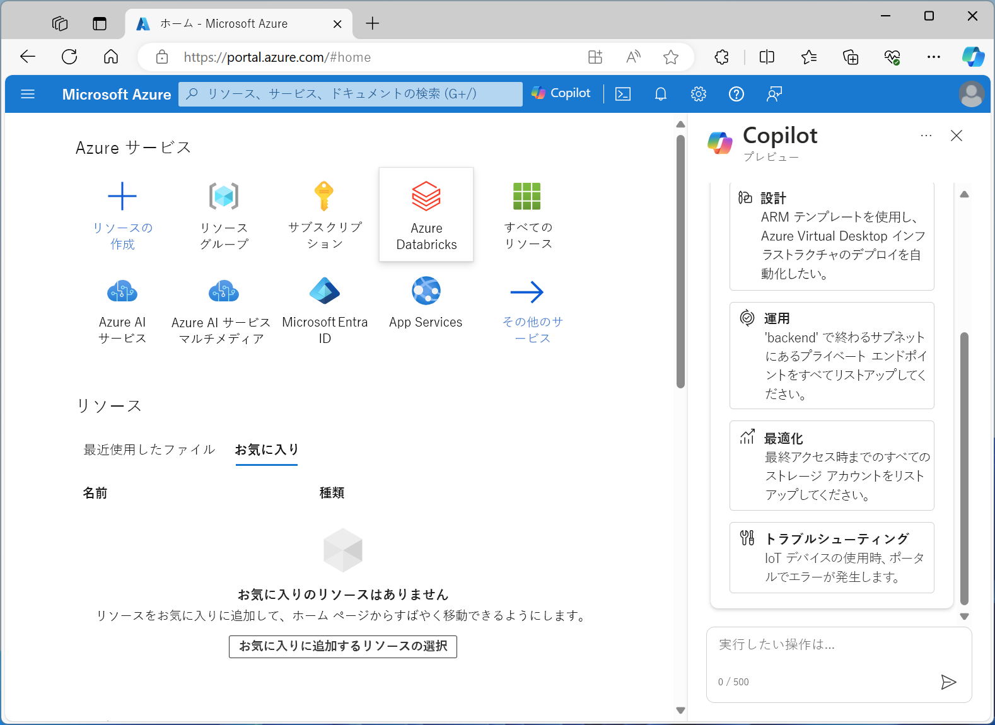The image size is (995, 725).
Task: Open browser extensions puzzle icon
Action: tap(722, 57)
